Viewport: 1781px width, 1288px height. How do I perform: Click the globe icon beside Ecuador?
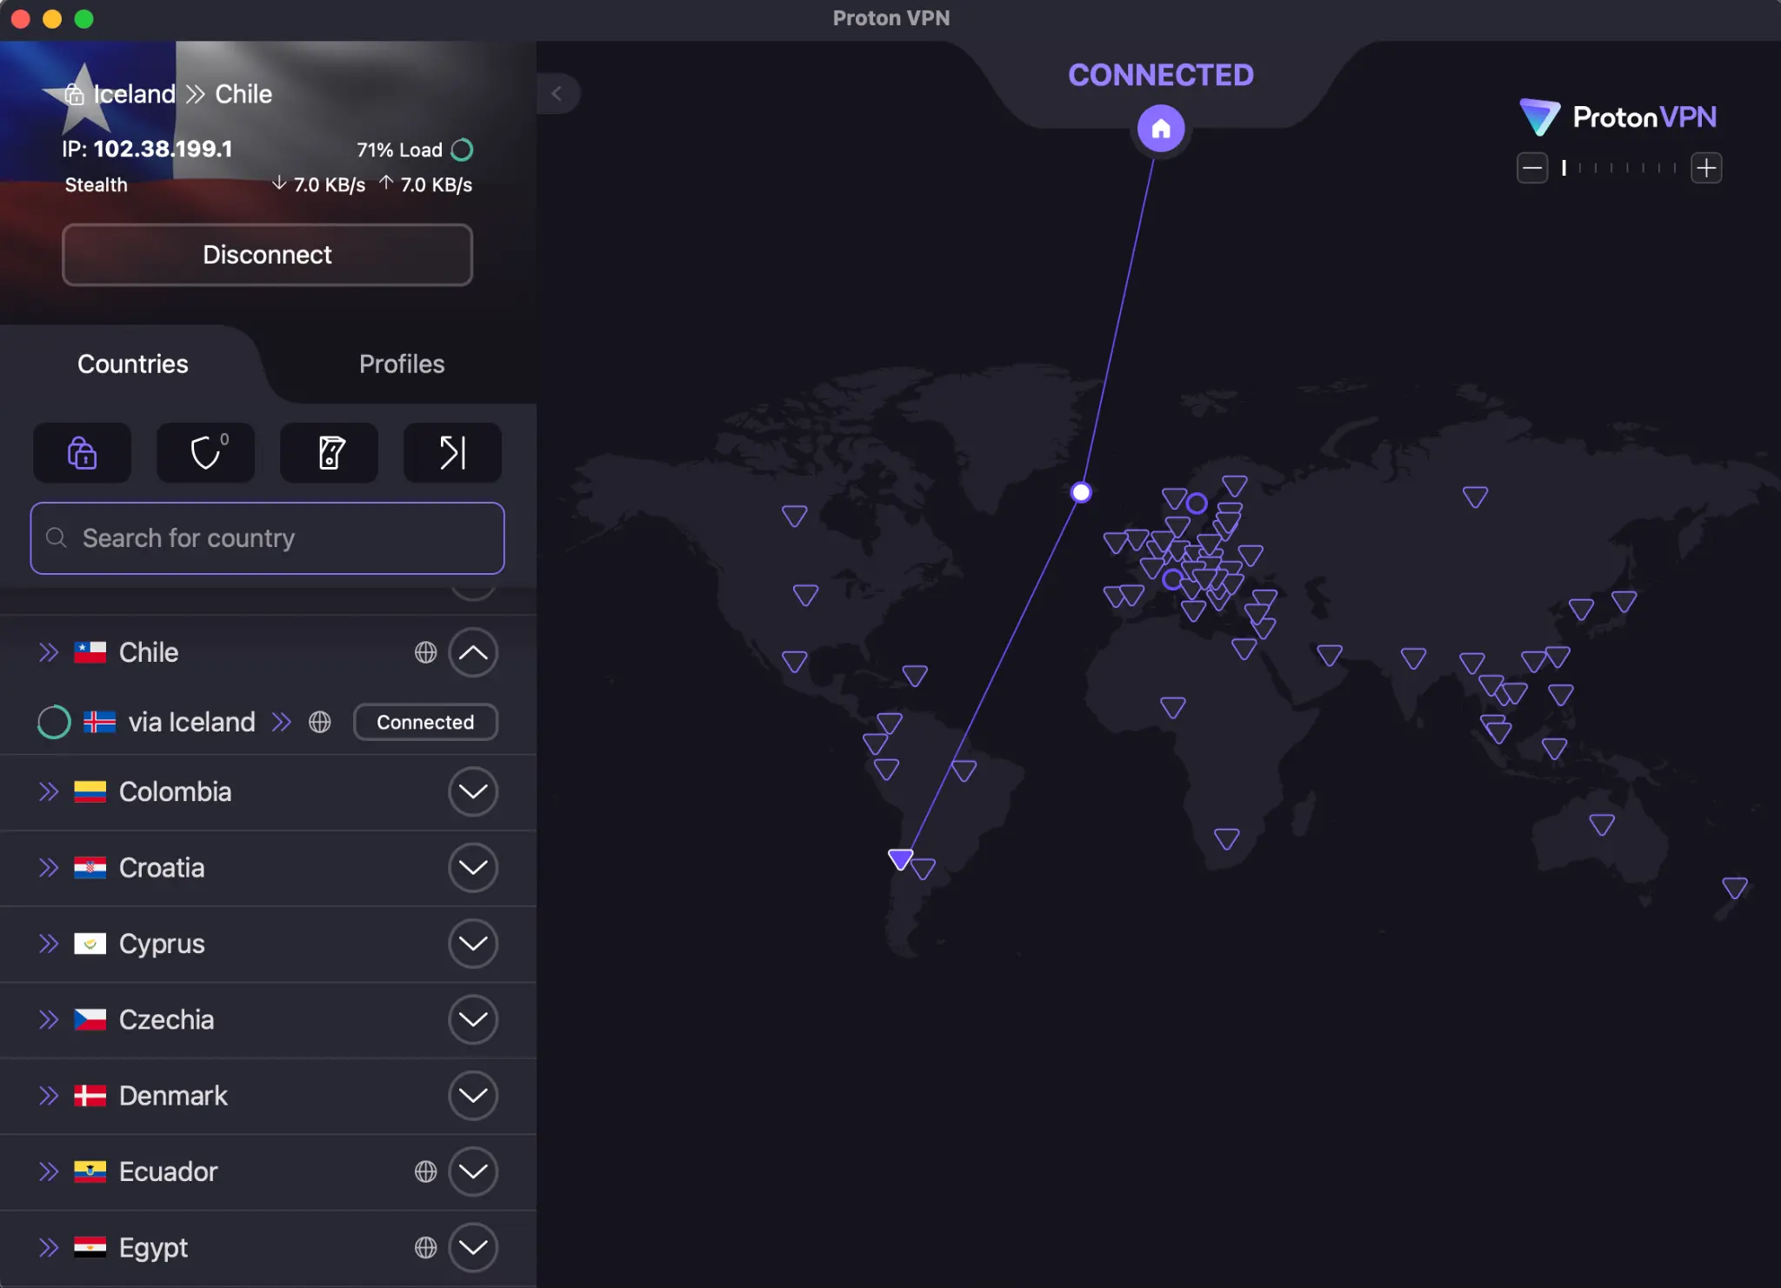click(425, 1171)
